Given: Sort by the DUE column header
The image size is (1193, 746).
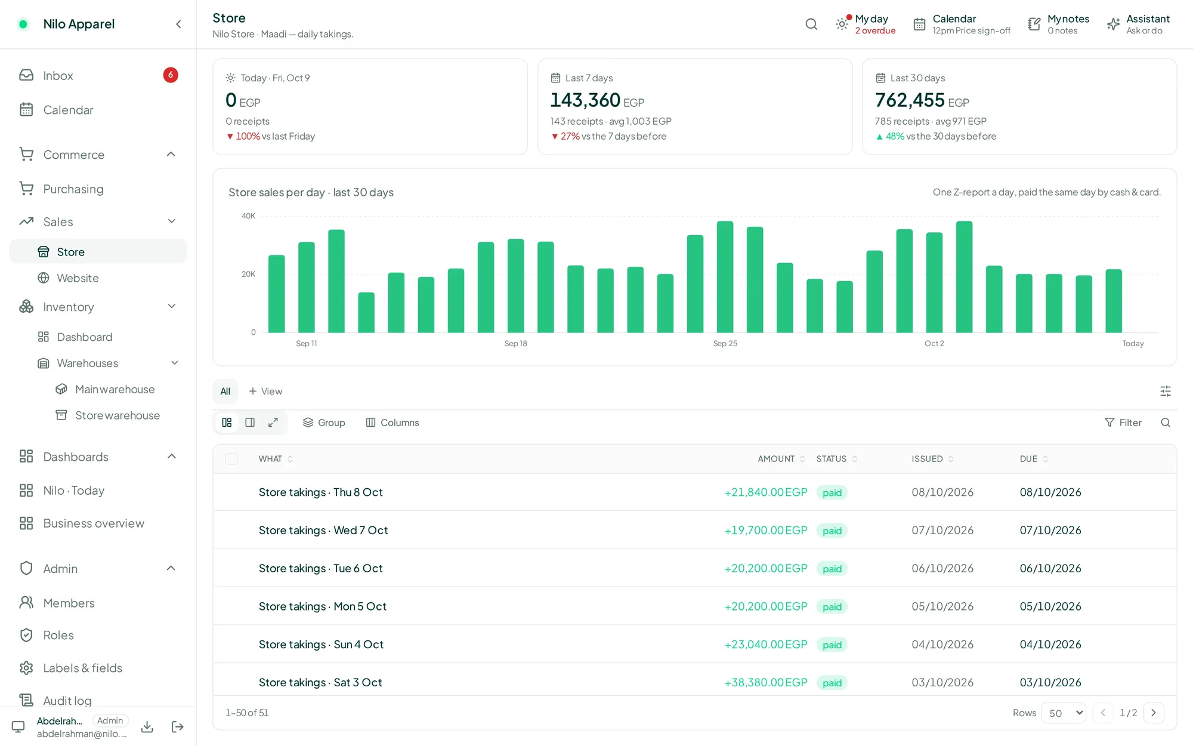Looking at the screenshot, I should (x=1034, y=459).
